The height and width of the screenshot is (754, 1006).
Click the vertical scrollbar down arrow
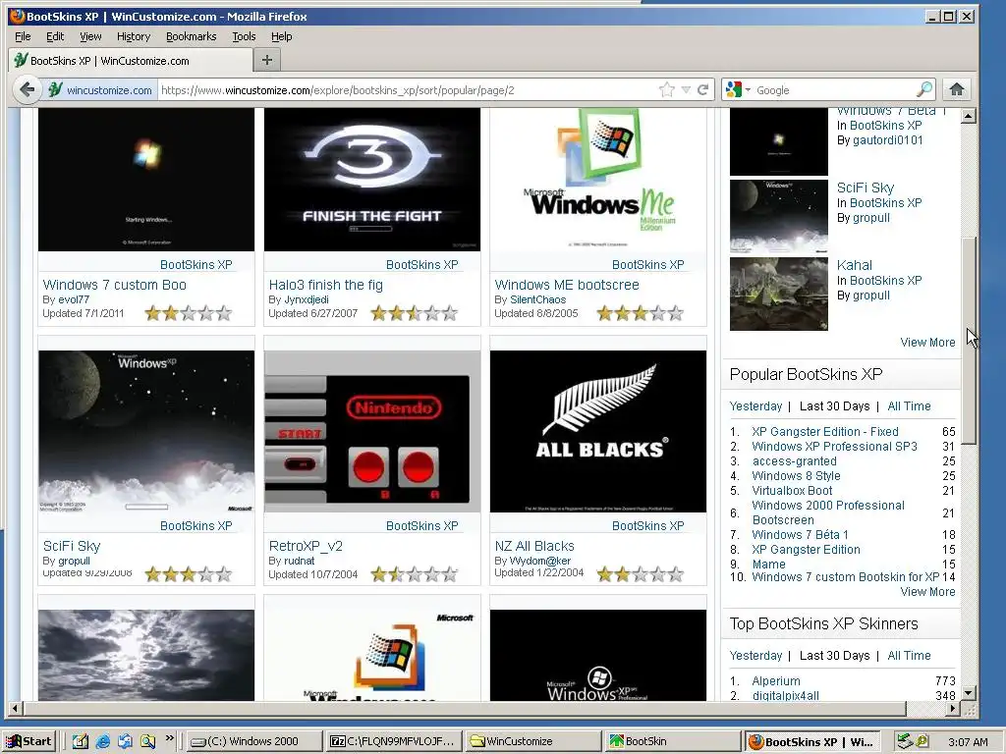point(969,693)
